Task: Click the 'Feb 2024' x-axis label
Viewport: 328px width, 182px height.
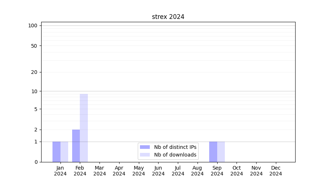Action: pos(80,171)
